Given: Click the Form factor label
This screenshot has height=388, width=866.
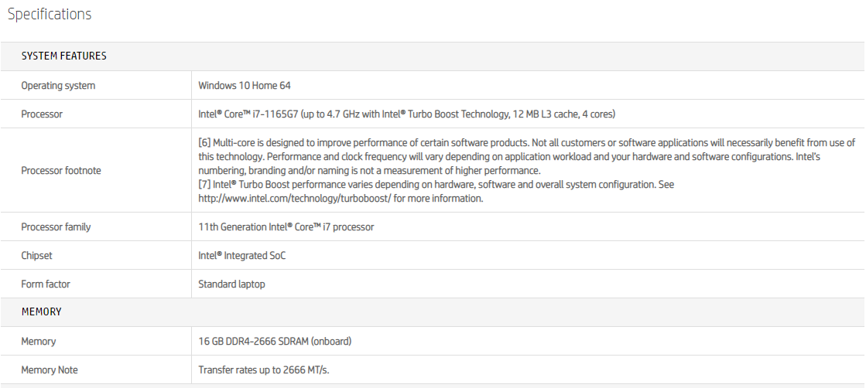Looking at the screenshot, I should (x=46, y=284).
